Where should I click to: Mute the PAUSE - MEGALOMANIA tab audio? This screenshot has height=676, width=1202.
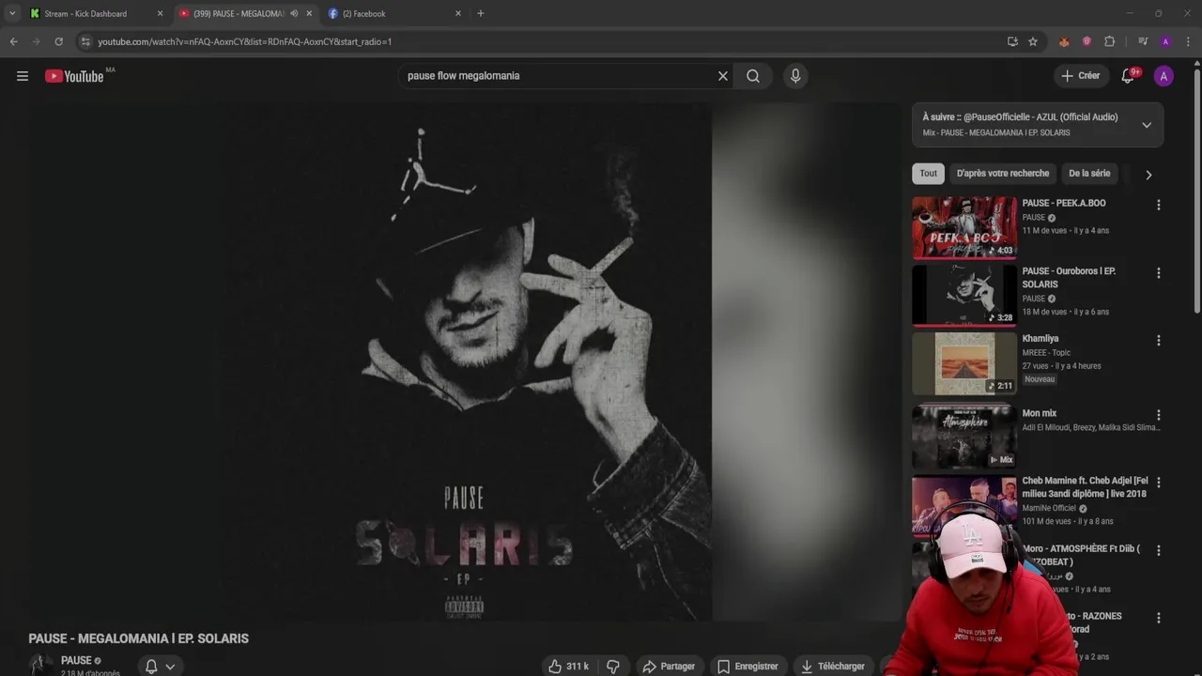[x=294, y=14]
